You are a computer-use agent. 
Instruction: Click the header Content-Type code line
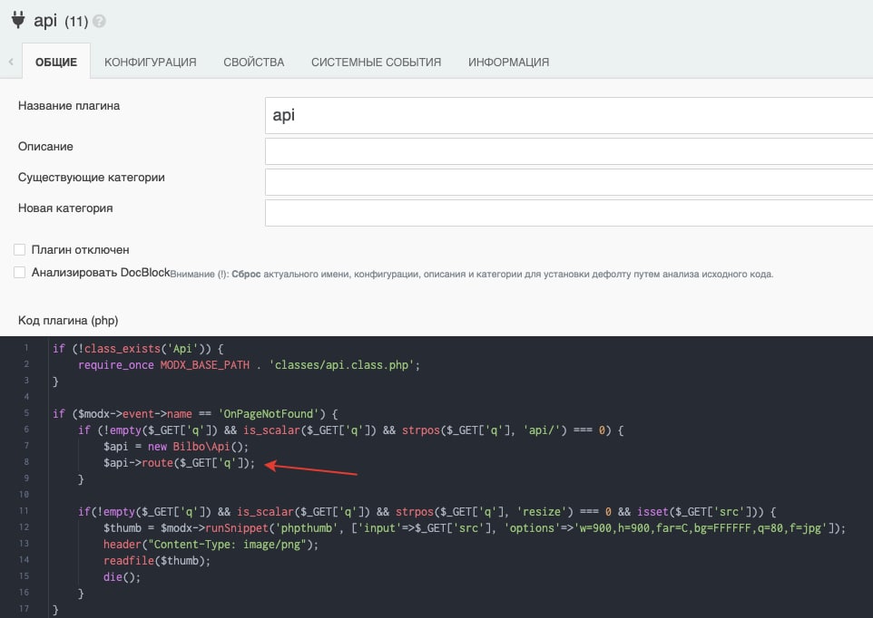211,544
